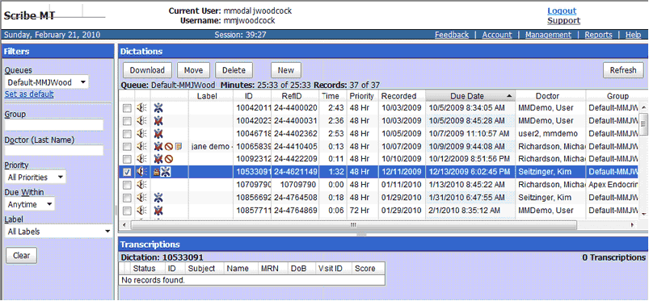Click the Logout link
The height and width of the screenshot is (301, 649).
pyautogui.click(x=562, y=11)
